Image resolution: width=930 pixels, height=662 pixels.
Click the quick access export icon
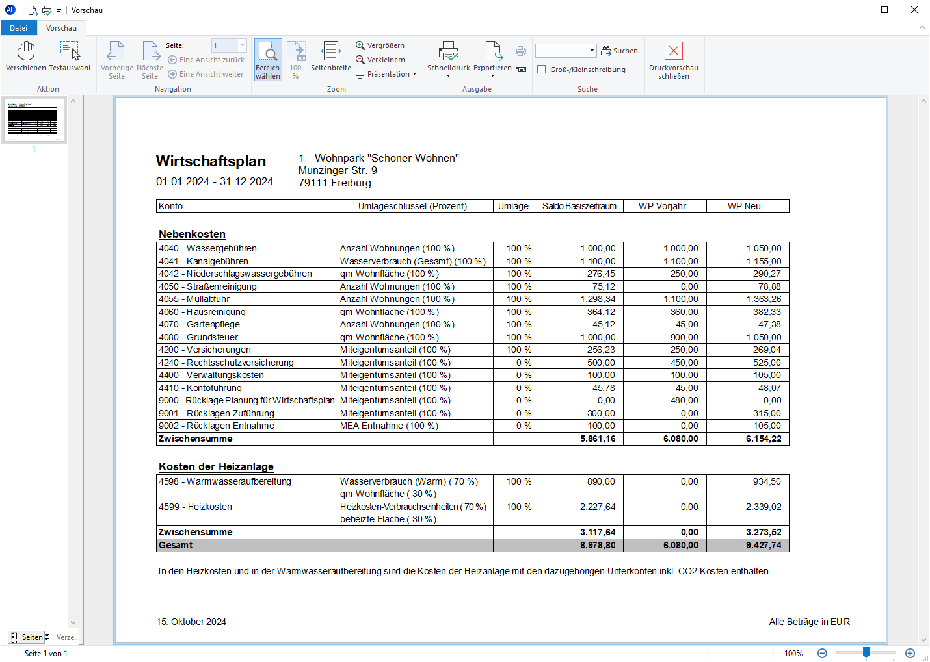33,10
